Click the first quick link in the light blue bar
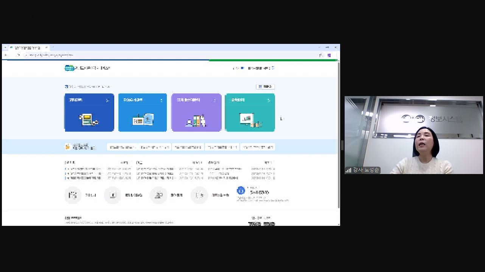The width and height of the screenshot is (485, 272). click(123, 147)
